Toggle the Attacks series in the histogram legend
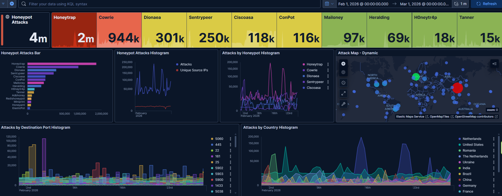The width and height of the screenshot is (502, 196). 186,64
